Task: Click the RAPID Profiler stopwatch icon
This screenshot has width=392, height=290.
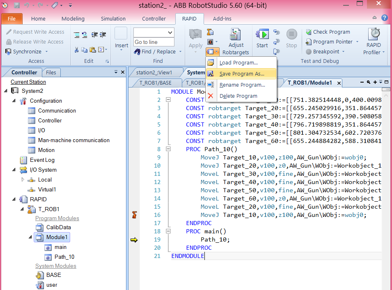Action: [374, 35]
